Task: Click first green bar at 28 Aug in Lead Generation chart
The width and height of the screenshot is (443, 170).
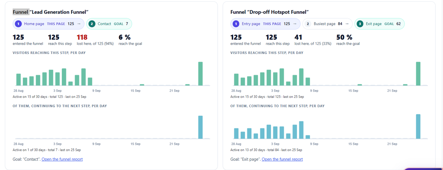Action: [19, 79]
